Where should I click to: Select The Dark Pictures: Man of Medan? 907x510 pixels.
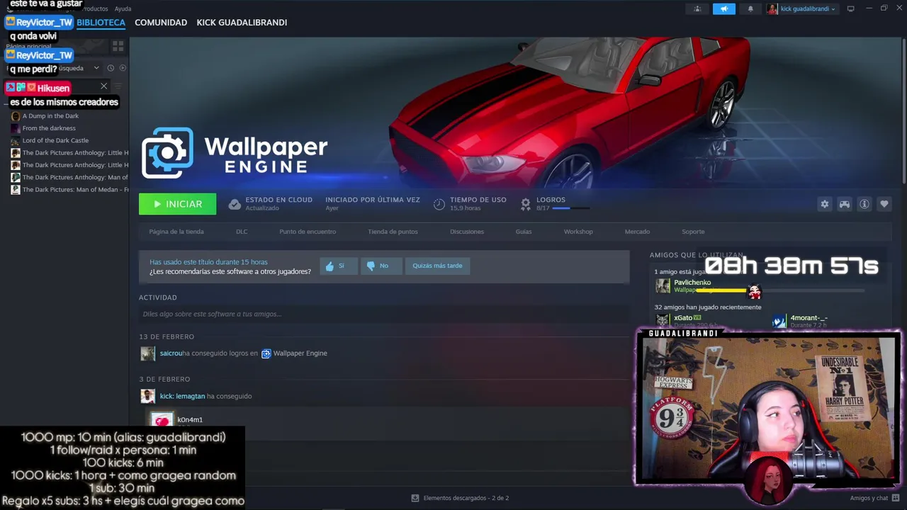75,190
